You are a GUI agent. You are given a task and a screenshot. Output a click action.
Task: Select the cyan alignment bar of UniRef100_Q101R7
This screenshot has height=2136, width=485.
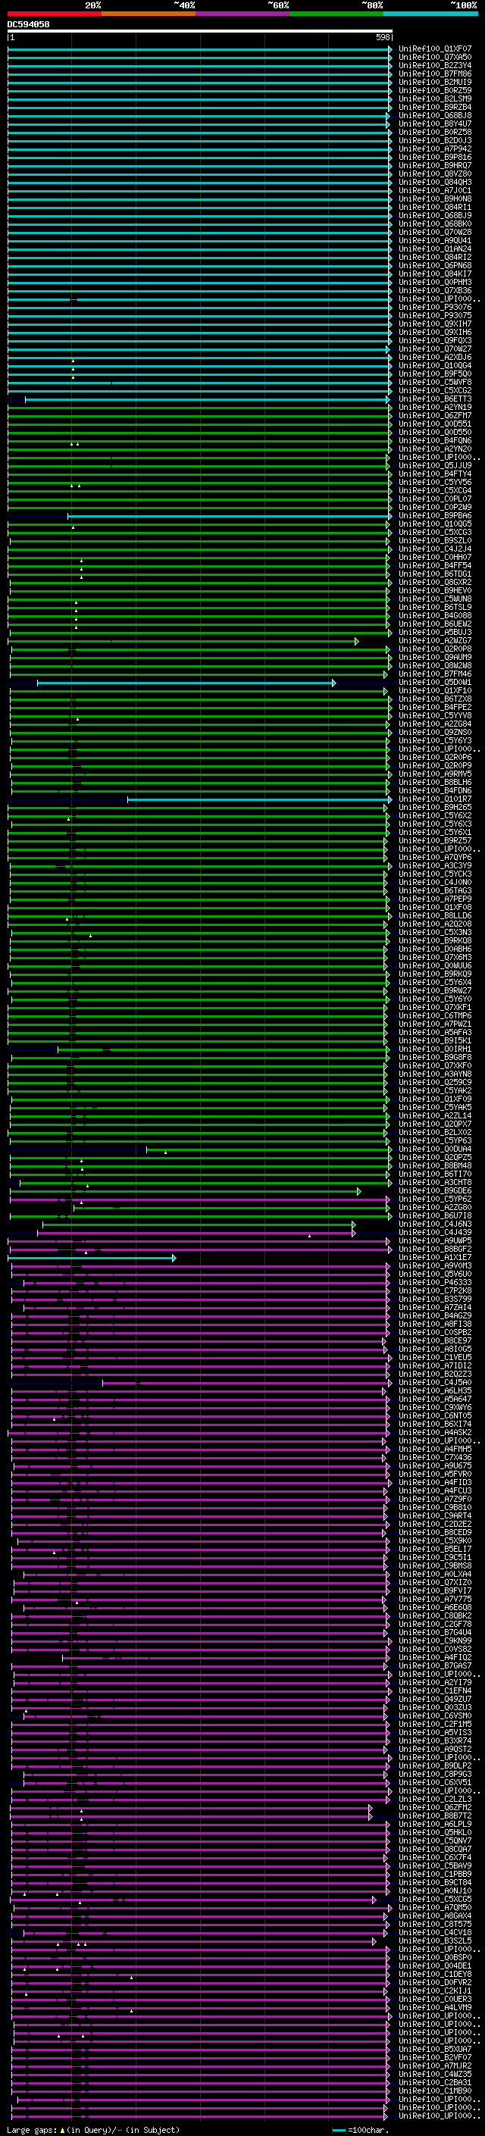pos(259,799)
